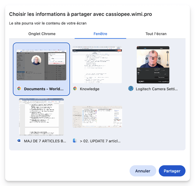Image resolution: width=195 pixels, height=186 pixels.
Task: Pick the Logitech Camera Settings window preview
Action: tap(153, 65)
